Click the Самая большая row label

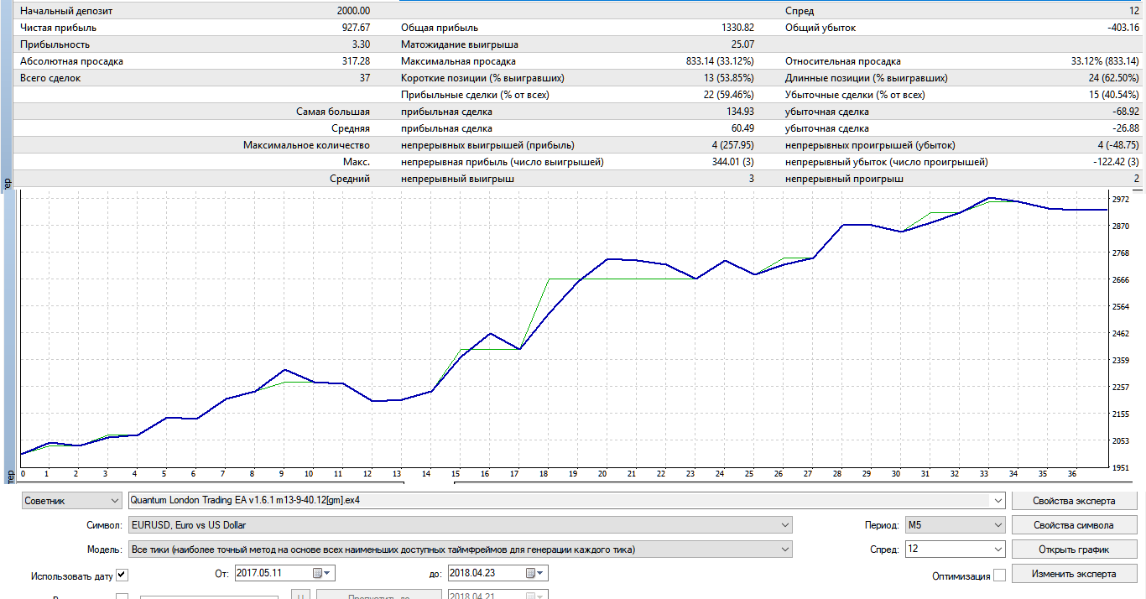333,112
